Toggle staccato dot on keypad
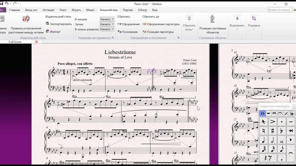Viewport: 296px width, 166px height. click(x=282, y=122)
